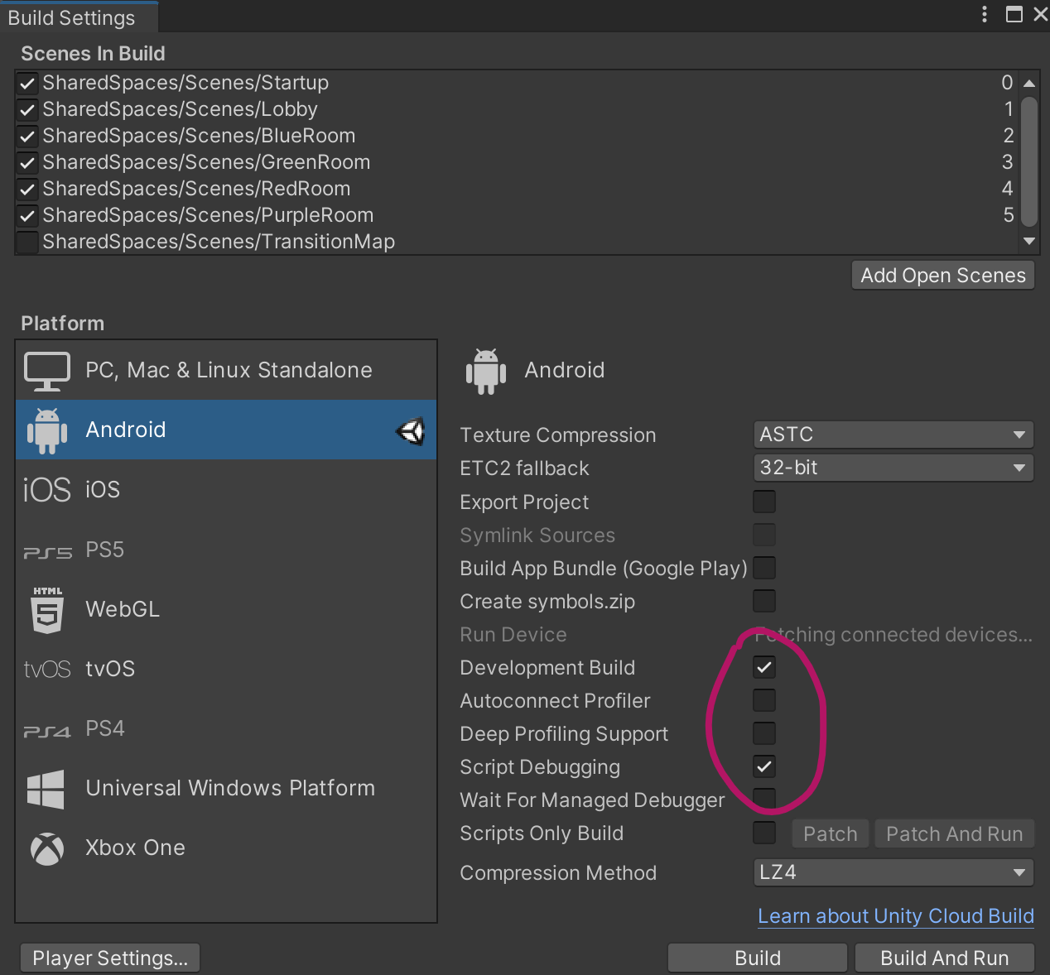Select the WebGL HTML5 icon
1050x975 pixels.
46,609
